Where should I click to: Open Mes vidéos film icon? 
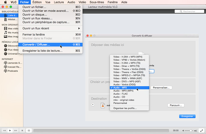point(5,29)
